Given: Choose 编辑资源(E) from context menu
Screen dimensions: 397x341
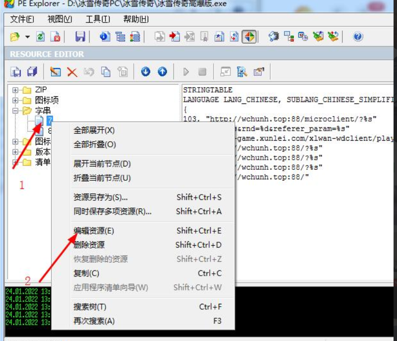Looking at the screenshot, I should click(x=94, y=231).
